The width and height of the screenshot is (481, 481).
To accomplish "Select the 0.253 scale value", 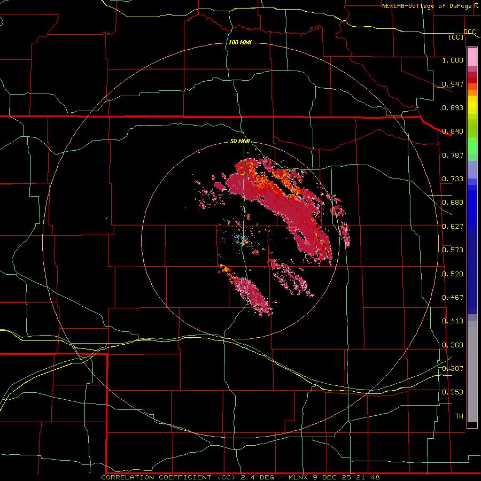I will click(x=453, y=392).
